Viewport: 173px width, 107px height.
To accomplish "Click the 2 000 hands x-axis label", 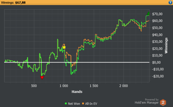I will pyautogui.click(x=124, y=86).
